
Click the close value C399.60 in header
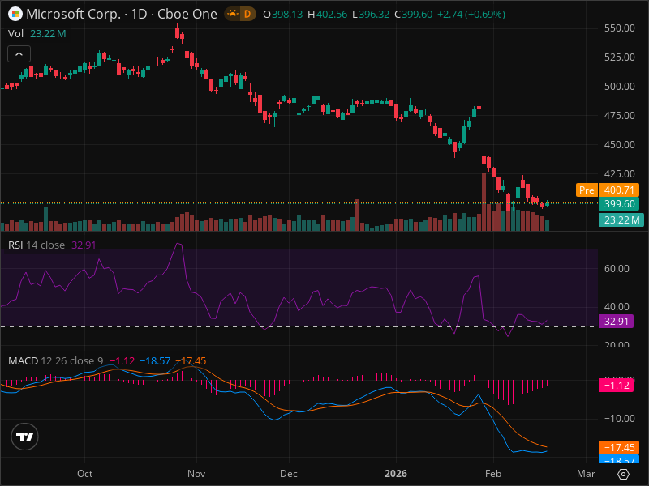[413, 14]
